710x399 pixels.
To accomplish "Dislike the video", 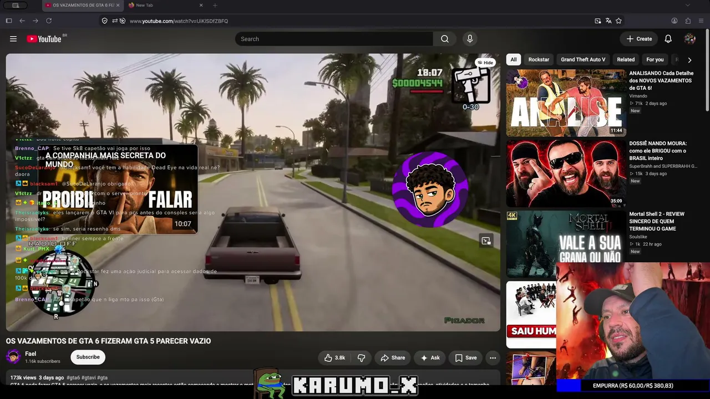I will click(x=361, y=358).
